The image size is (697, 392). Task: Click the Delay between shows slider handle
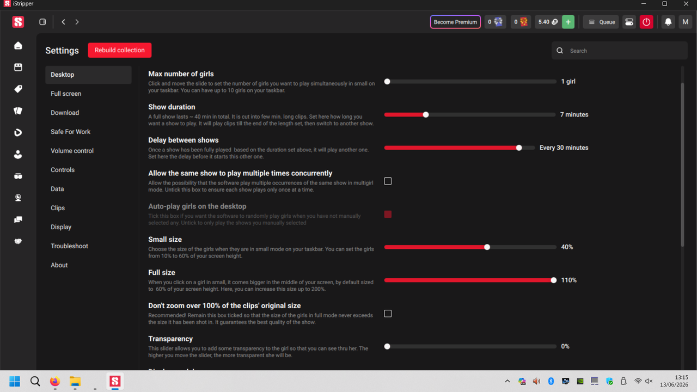pyautogui.click(x=519, y=148)
